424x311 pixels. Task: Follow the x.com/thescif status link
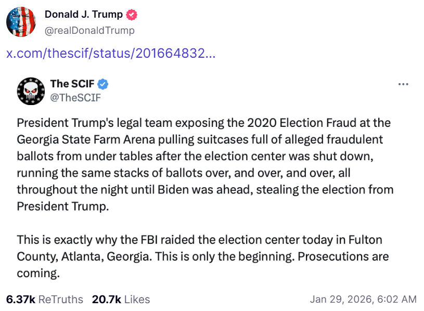111,54
